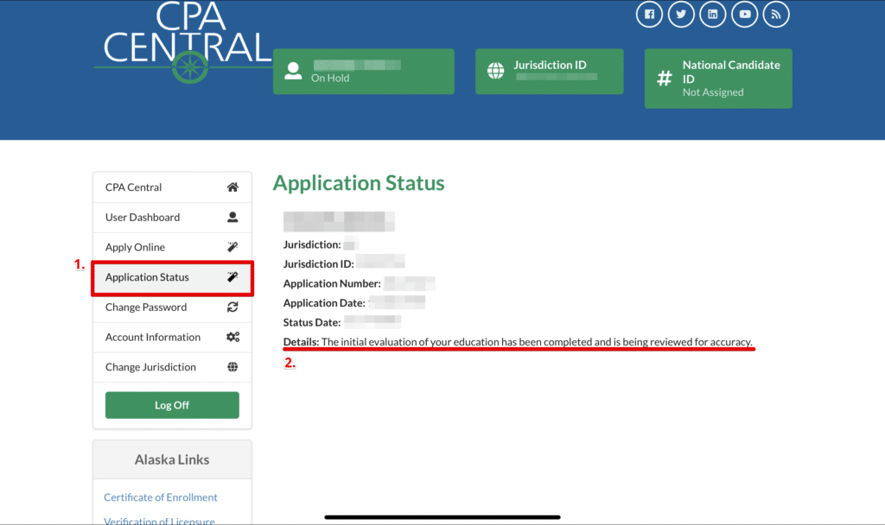Select Apply Online in the sidebar
Image resolution: width=885 pixels, height=525 pixels.
[172, 247]
